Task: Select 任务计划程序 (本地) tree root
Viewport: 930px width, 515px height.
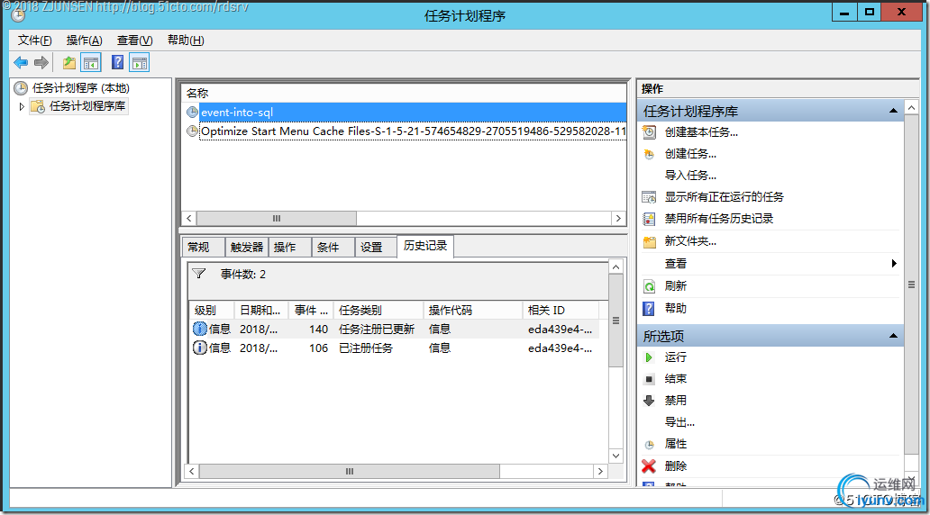Action: click(x=81, y=88)
